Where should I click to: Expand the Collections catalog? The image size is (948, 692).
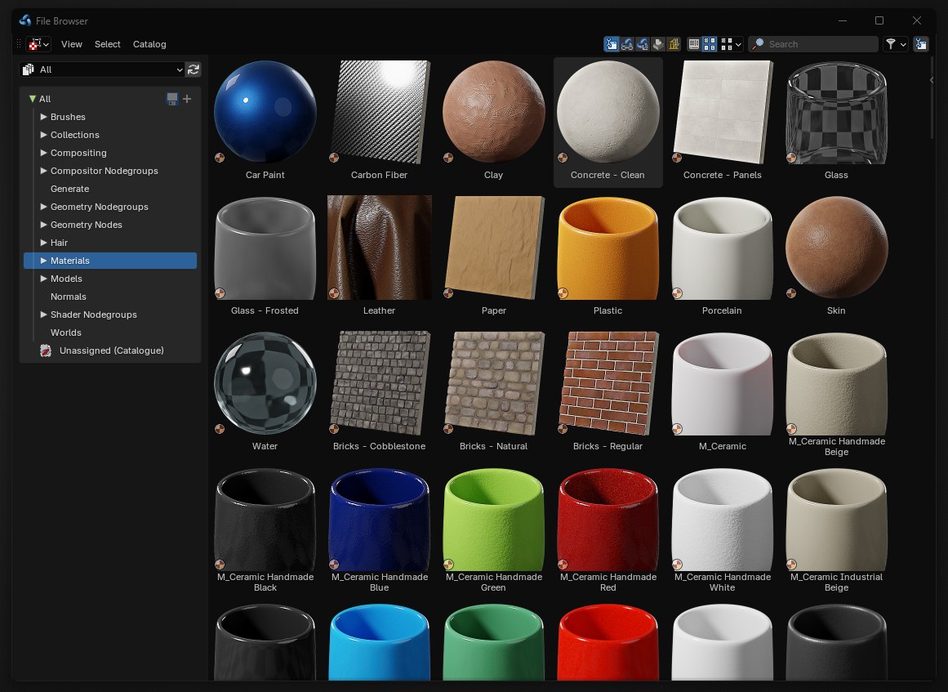tap(43, 135)
